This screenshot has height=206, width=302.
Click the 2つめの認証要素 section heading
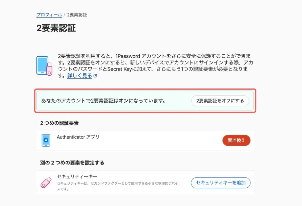60,123
